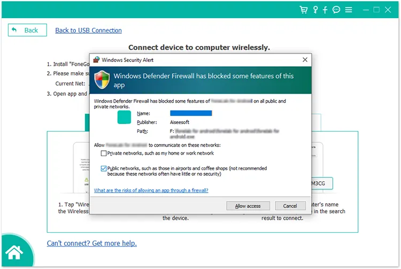Click the Windows Defender shield icon

pos(102,80)
